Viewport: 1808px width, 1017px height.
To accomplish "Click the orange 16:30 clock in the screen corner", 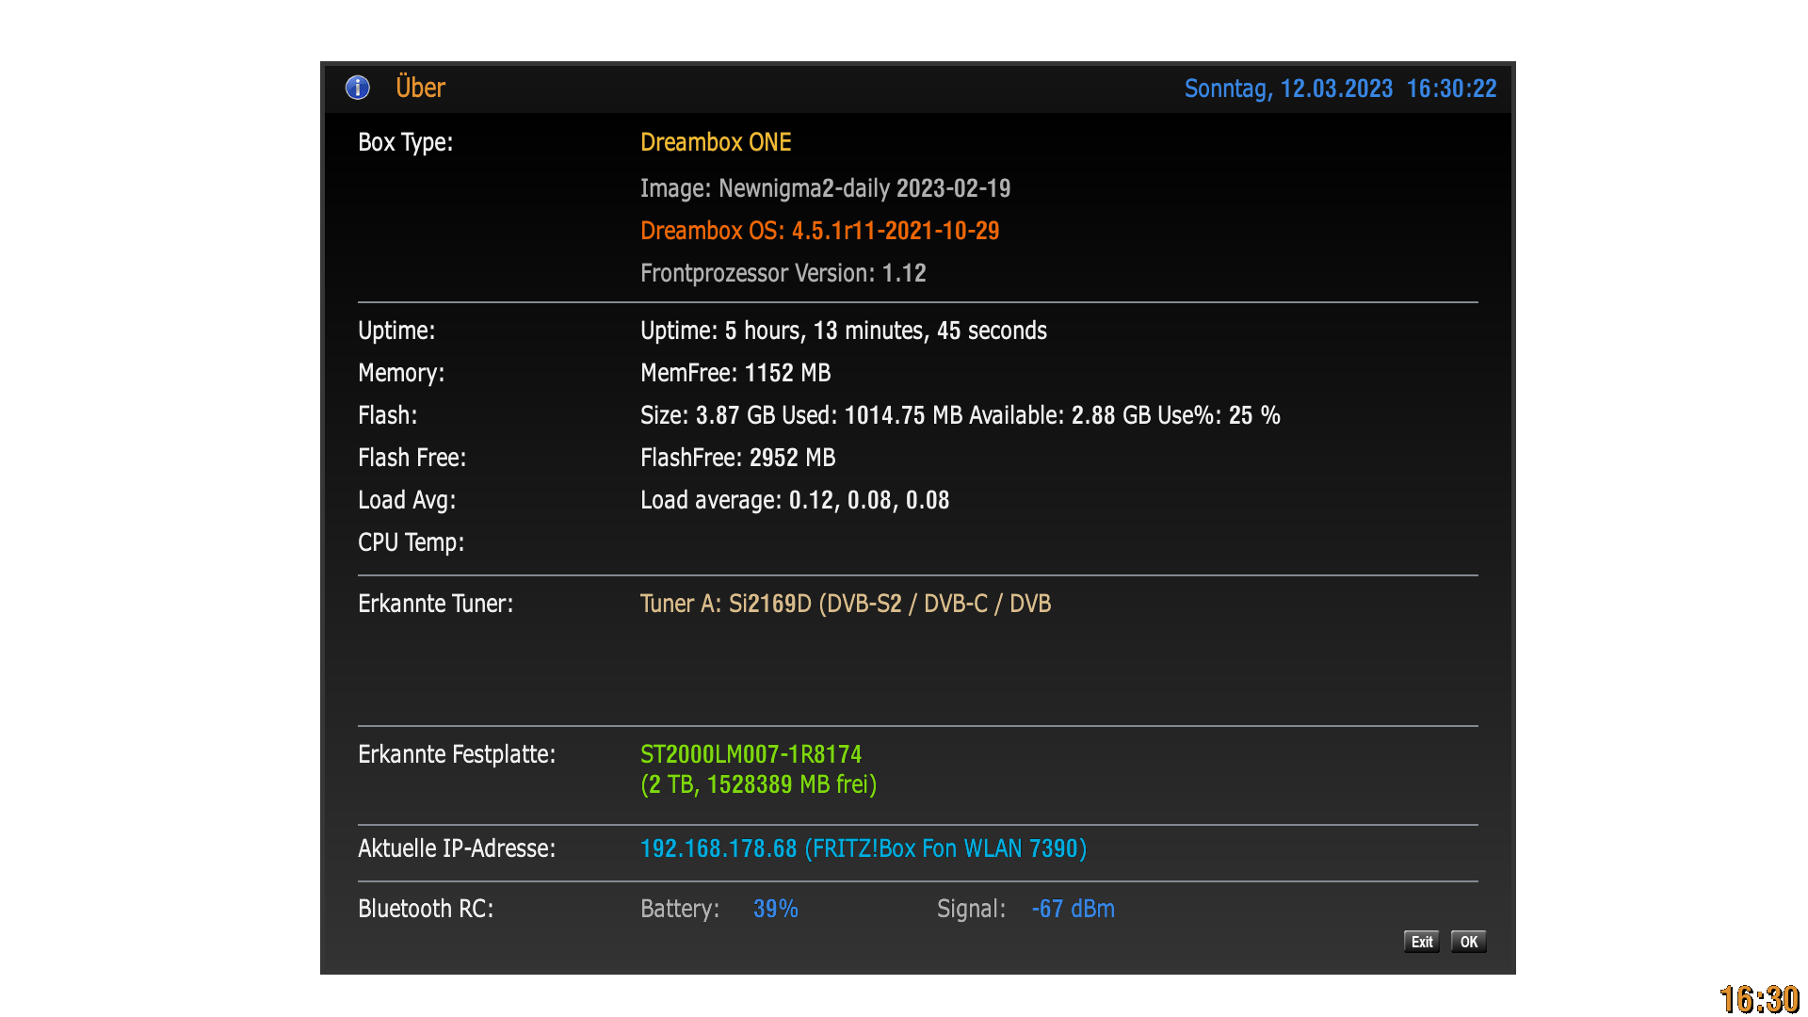I will click(1758, 998).
